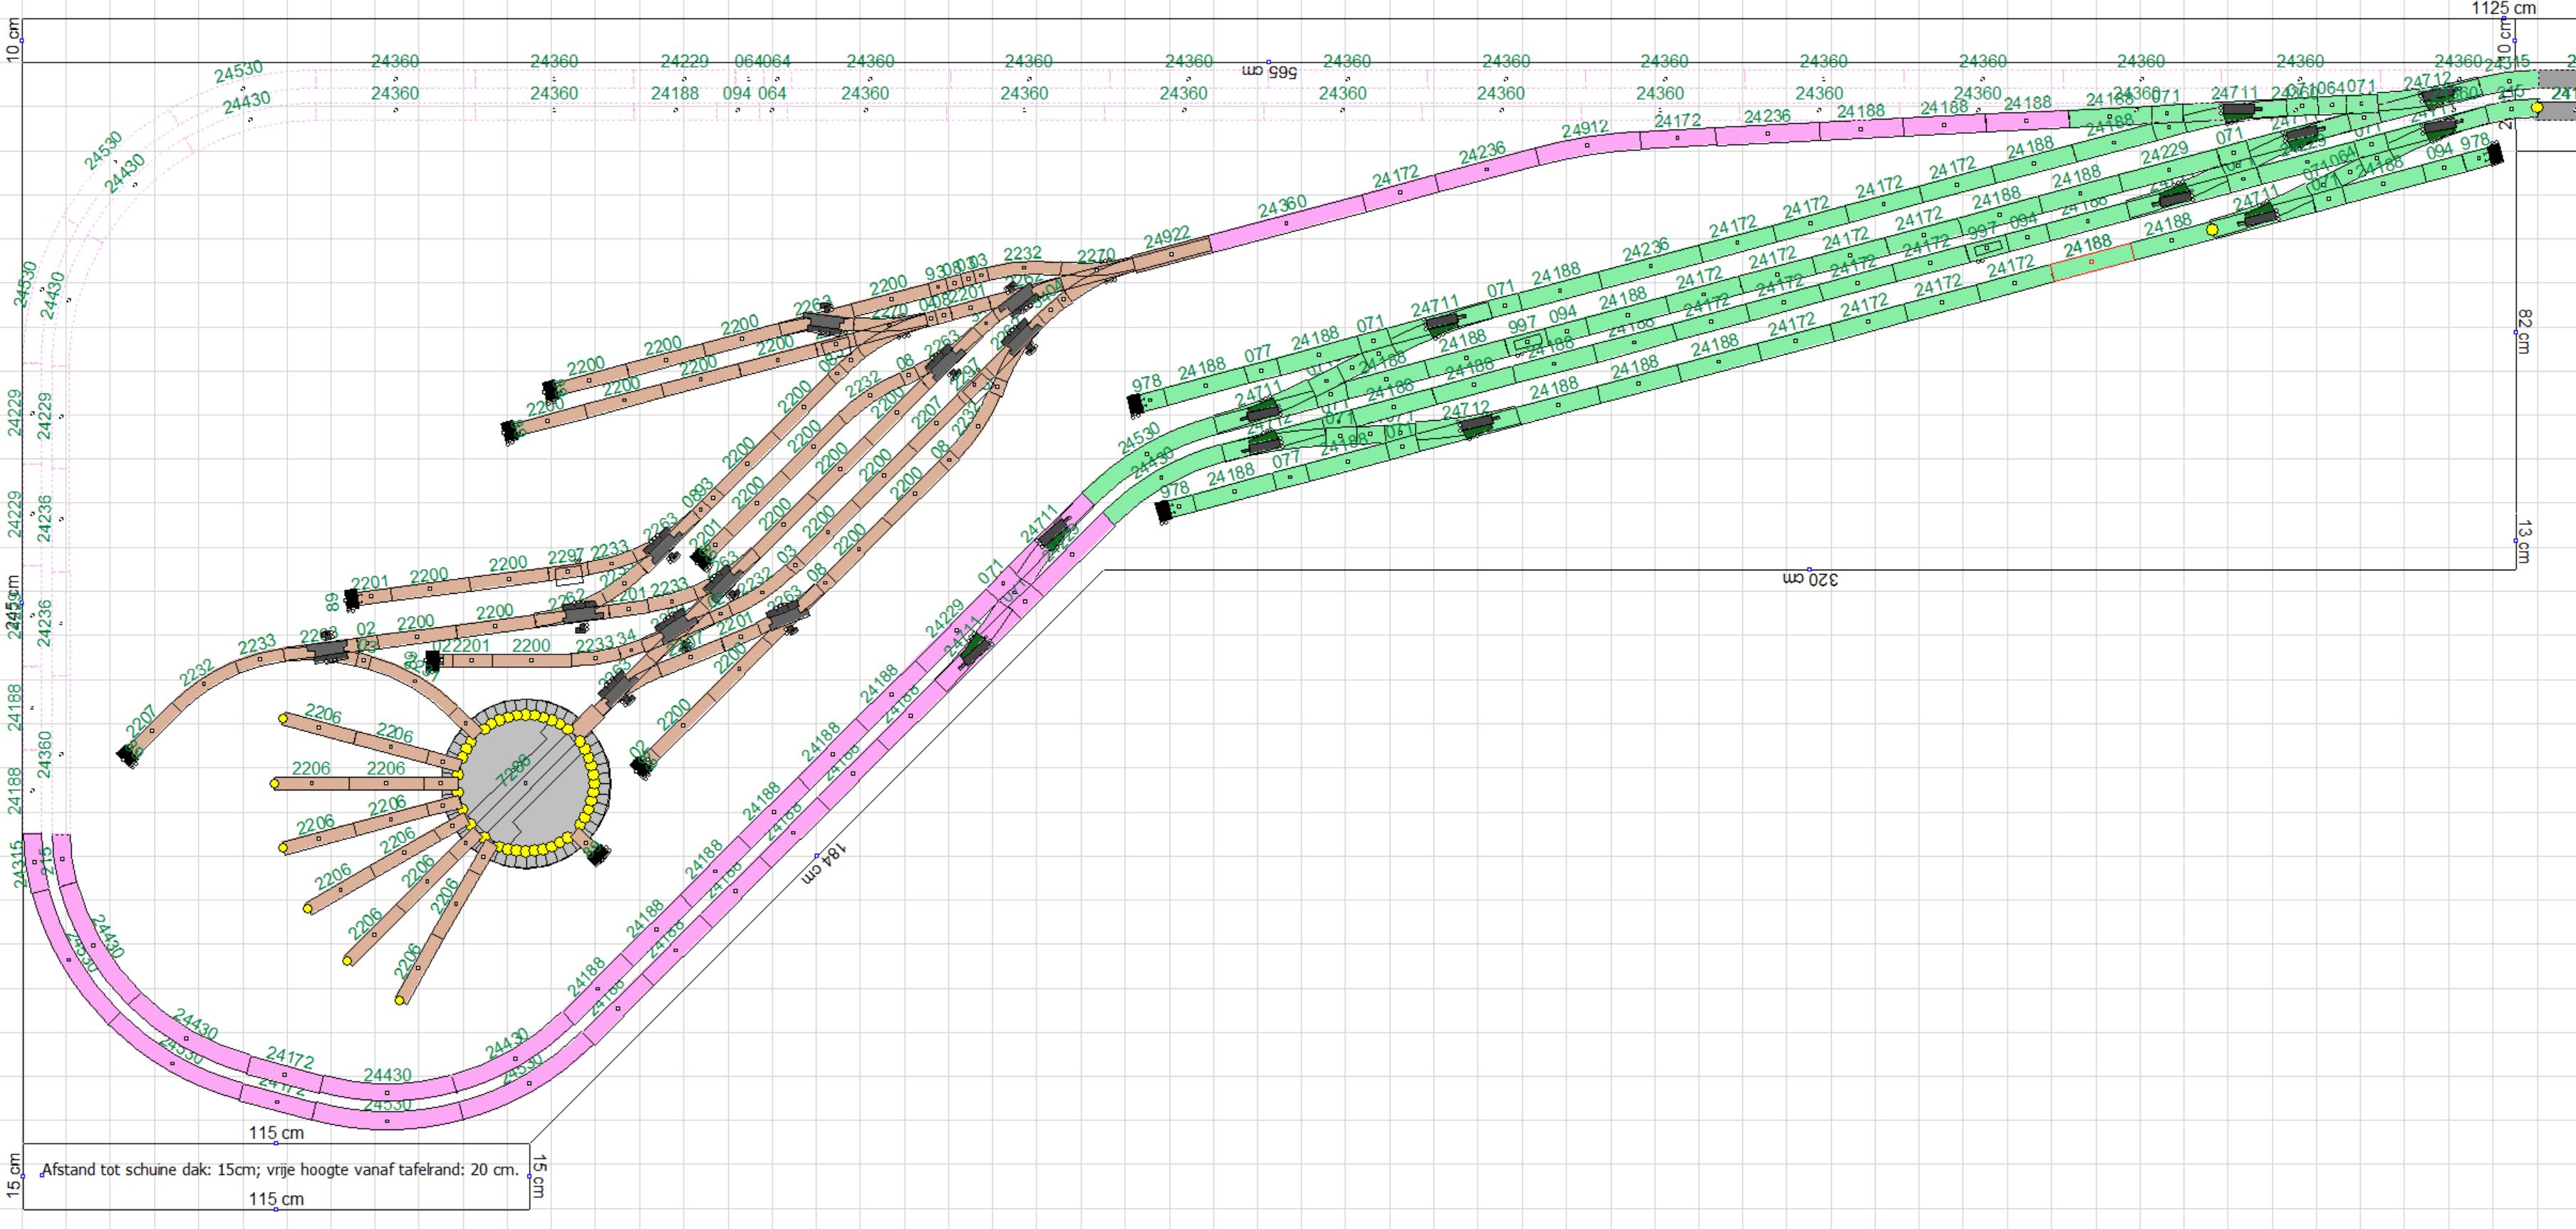2576x1229 pixels.
Task: Click the 184 cm diagonal dimension label
Action: coord(824,863)
